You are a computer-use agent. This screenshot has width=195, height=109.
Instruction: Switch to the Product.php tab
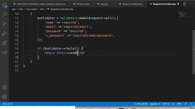(x=81, y=4)
